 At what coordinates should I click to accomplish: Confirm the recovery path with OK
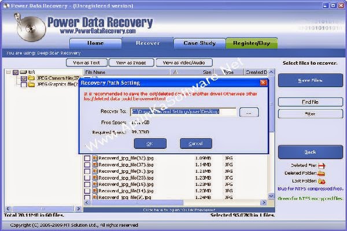click(150, 144)
